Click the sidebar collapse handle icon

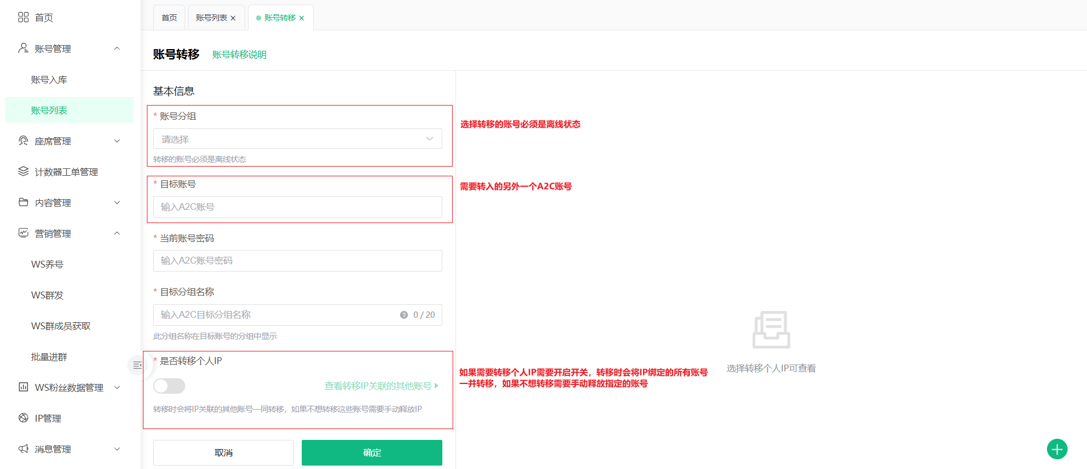coord(137,365)
